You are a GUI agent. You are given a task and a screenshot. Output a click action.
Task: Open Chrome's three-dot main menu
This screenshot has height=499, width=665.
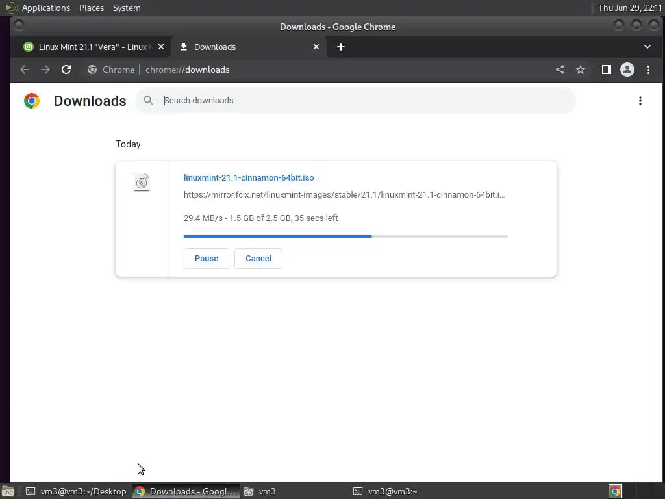click(x=648, y=70)
